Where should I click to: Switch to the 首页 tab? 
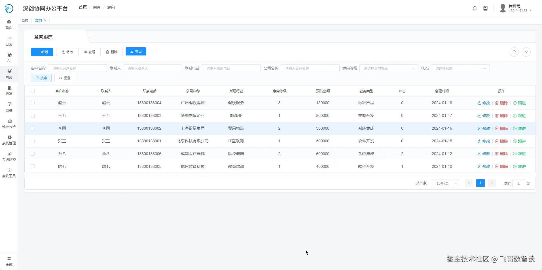[25, 20]
